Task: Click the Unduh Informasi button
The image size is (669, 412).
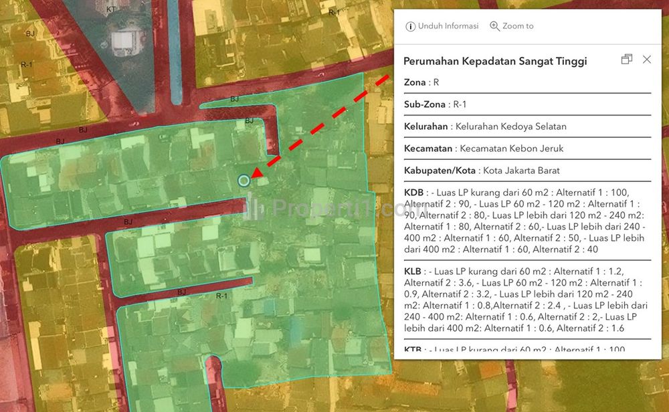Action: coord(442,26)
